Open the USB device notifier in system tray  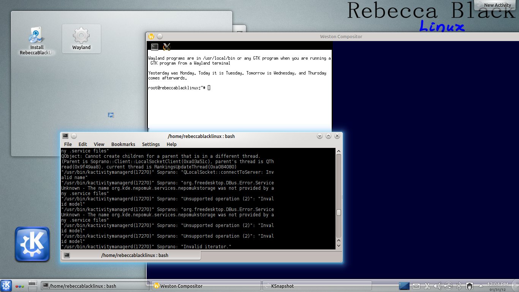click(448, 286)
